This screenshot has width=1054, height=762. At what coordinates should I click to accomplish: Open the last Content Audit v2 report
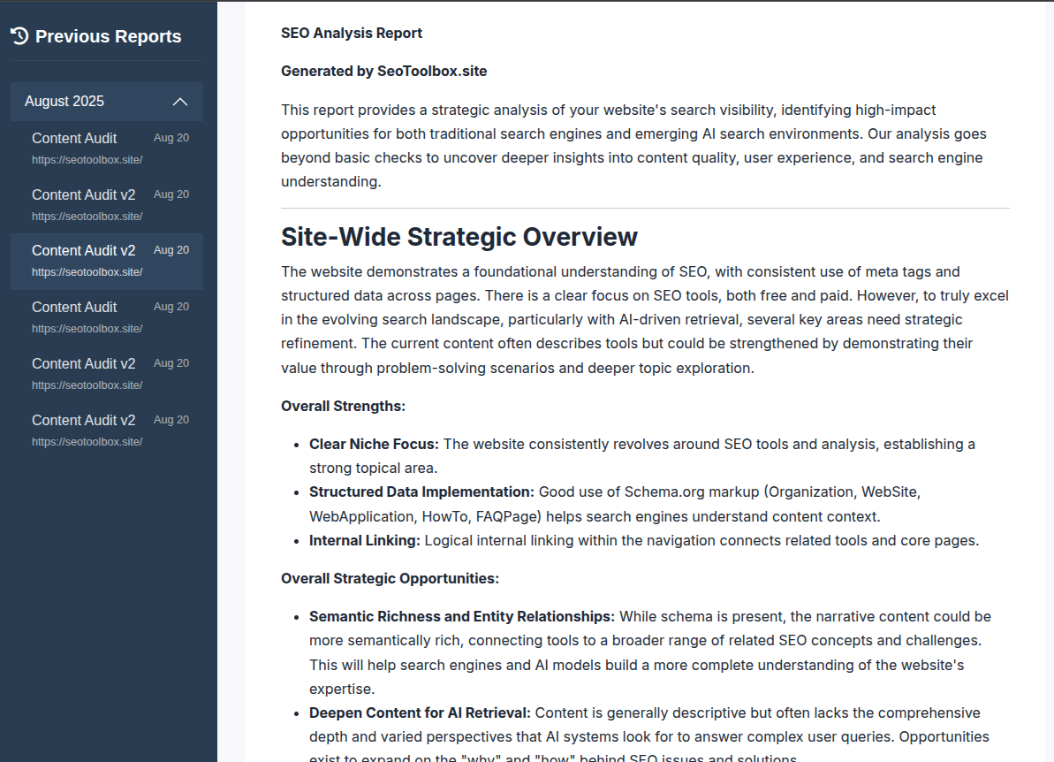click(83, 420)
